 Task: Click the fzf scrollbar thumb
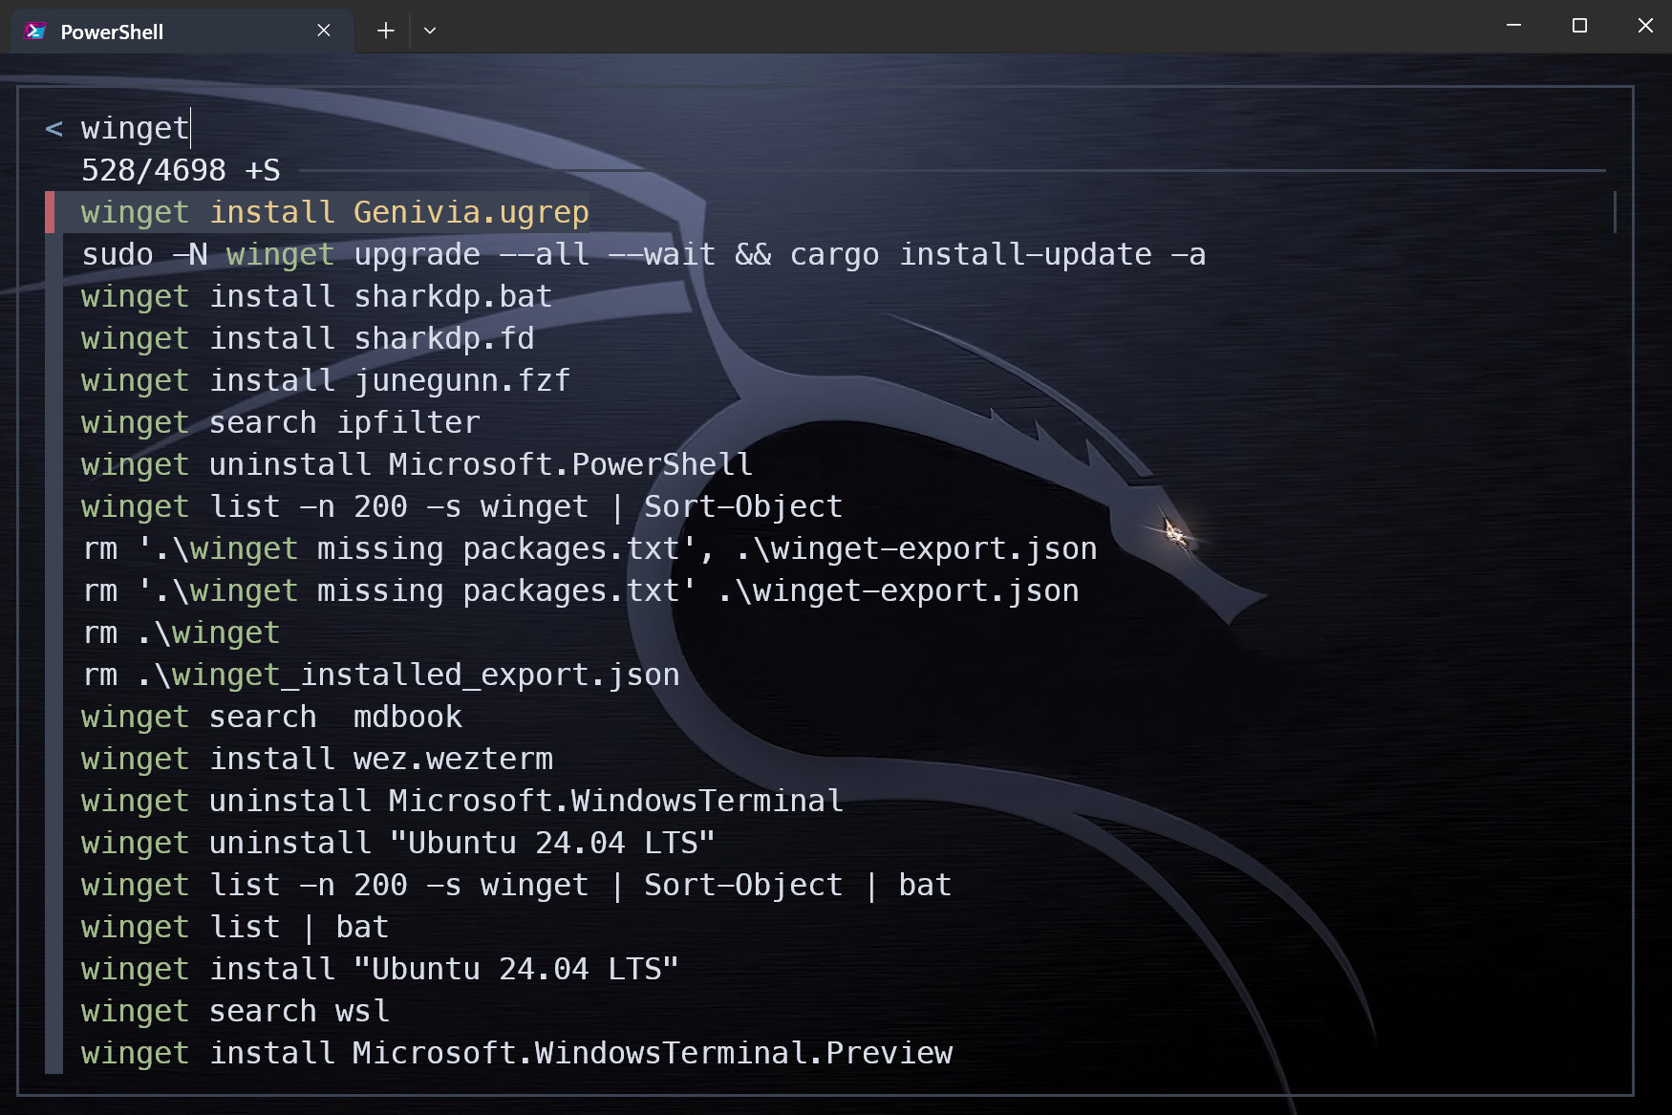tap(1615, 212)
